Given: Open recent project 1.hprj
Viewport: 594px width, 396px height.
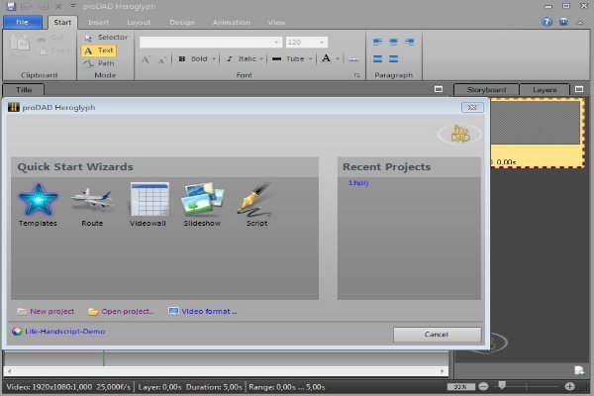Looking at the screenshot, I should (x=358, y=183).
